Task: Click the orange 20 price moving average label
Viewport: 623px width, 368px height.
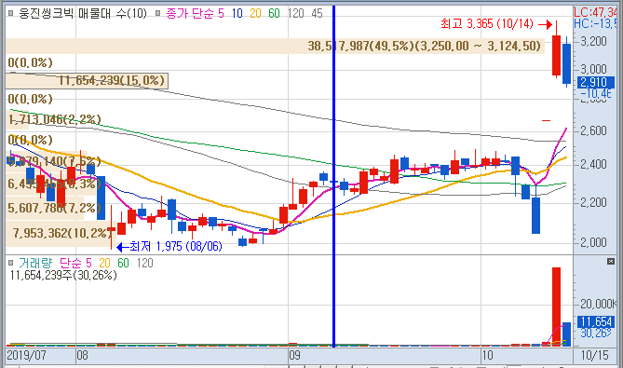Action: [x=255, y=14]
